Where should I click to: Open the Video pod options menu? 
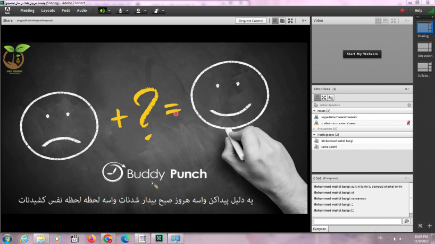pyautogui.click(x=407, y=21)
